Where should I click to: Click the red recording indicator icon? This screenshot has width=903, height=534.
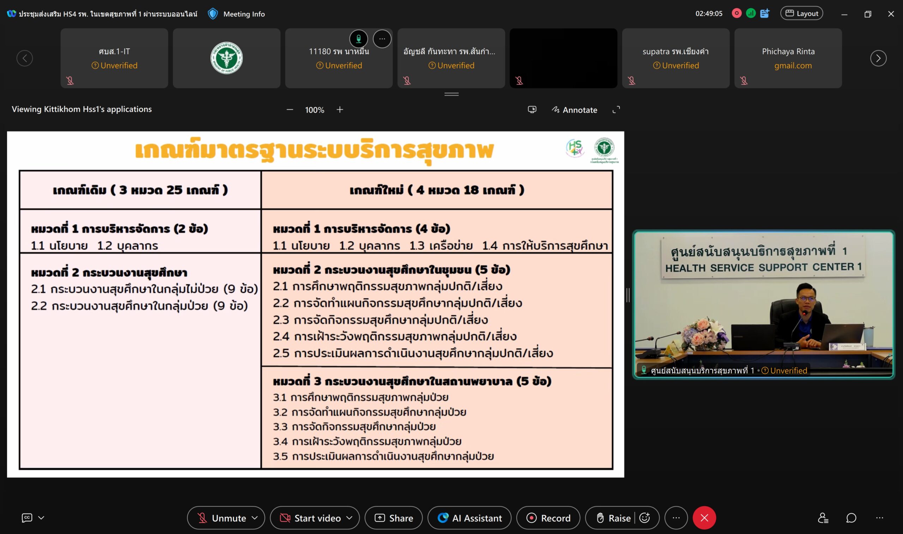coord(737,14)
